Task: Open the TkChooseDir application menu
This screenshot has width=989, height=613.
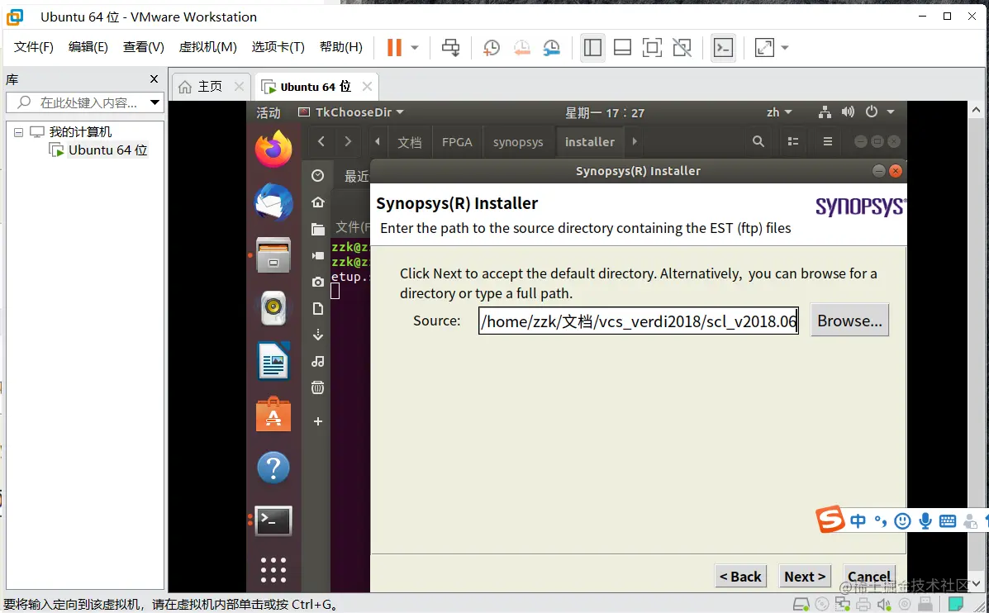Action: click(x=350, y=112)
